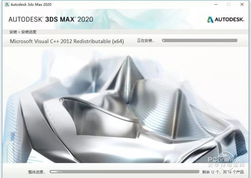
Task: Click the AUTODESK 3DS MAX 2020 header title
Action: coord(51,19)
